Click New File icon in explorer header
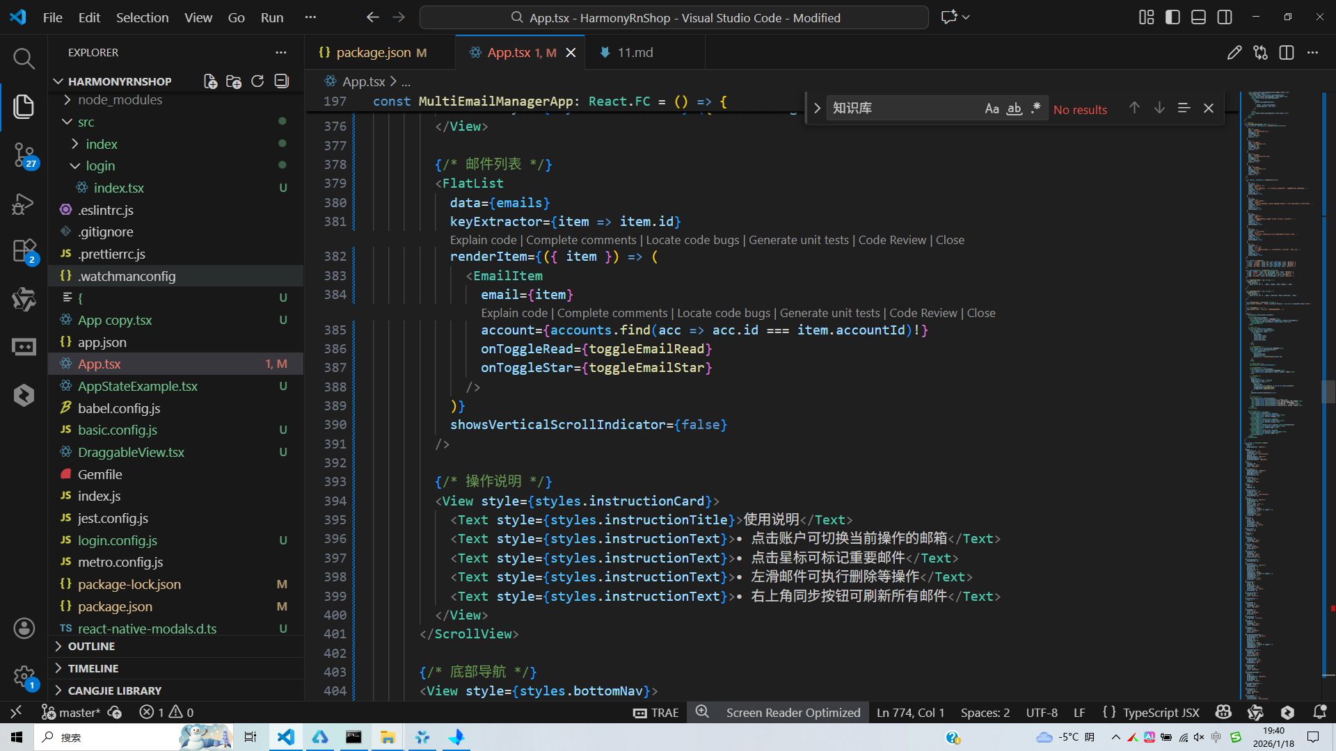This screenshot has width=1336, height=751. pyautogui.click(x=210, y=81)
